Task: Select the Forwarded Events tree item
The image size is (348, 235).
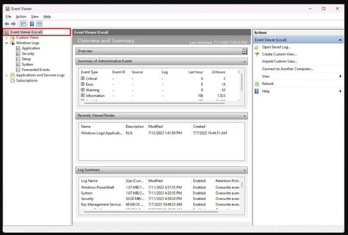Action: coord(36,70)
